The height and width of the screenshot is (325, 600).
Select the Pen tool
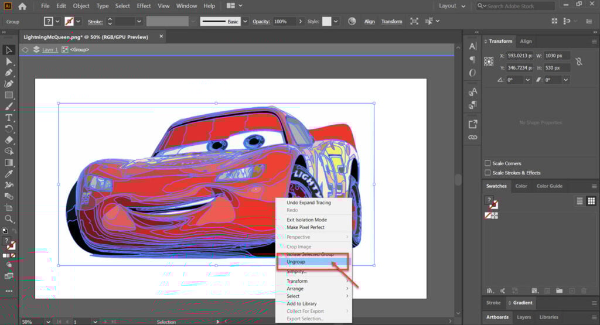click(8, 73)
